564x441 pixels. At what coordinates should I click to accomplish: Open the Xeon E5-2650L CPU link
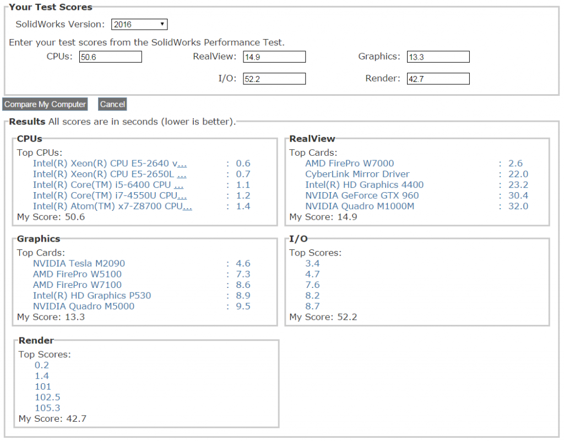point(110,175)
